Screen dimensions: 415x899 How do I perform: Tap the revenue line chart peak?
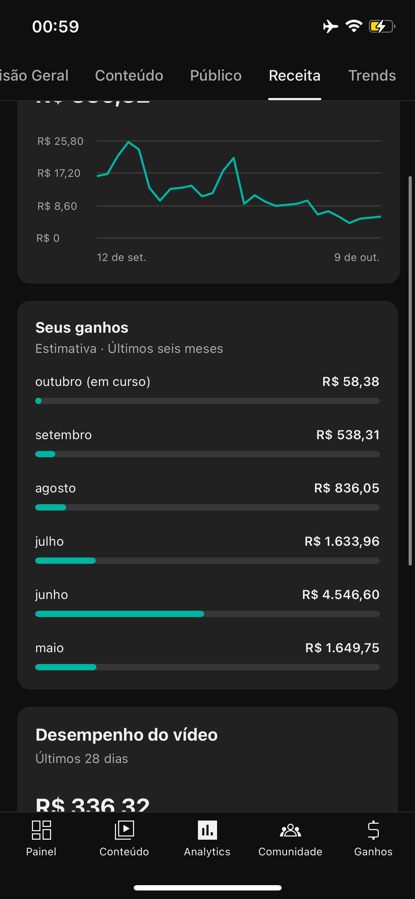(x=128, y=142)
